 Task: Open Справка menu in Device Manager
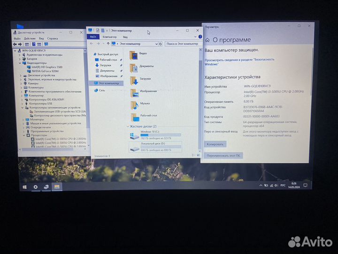click(x=53, y=39)
